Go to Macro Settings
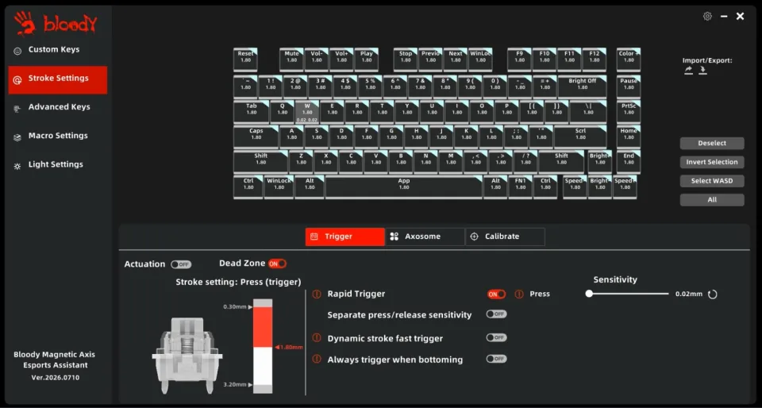 coord(58,136)
